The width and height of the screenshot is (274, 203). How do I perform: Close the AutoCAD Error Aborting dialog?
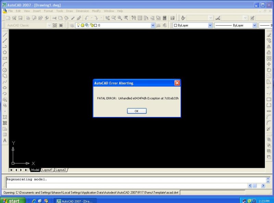(x=177, y=83)
